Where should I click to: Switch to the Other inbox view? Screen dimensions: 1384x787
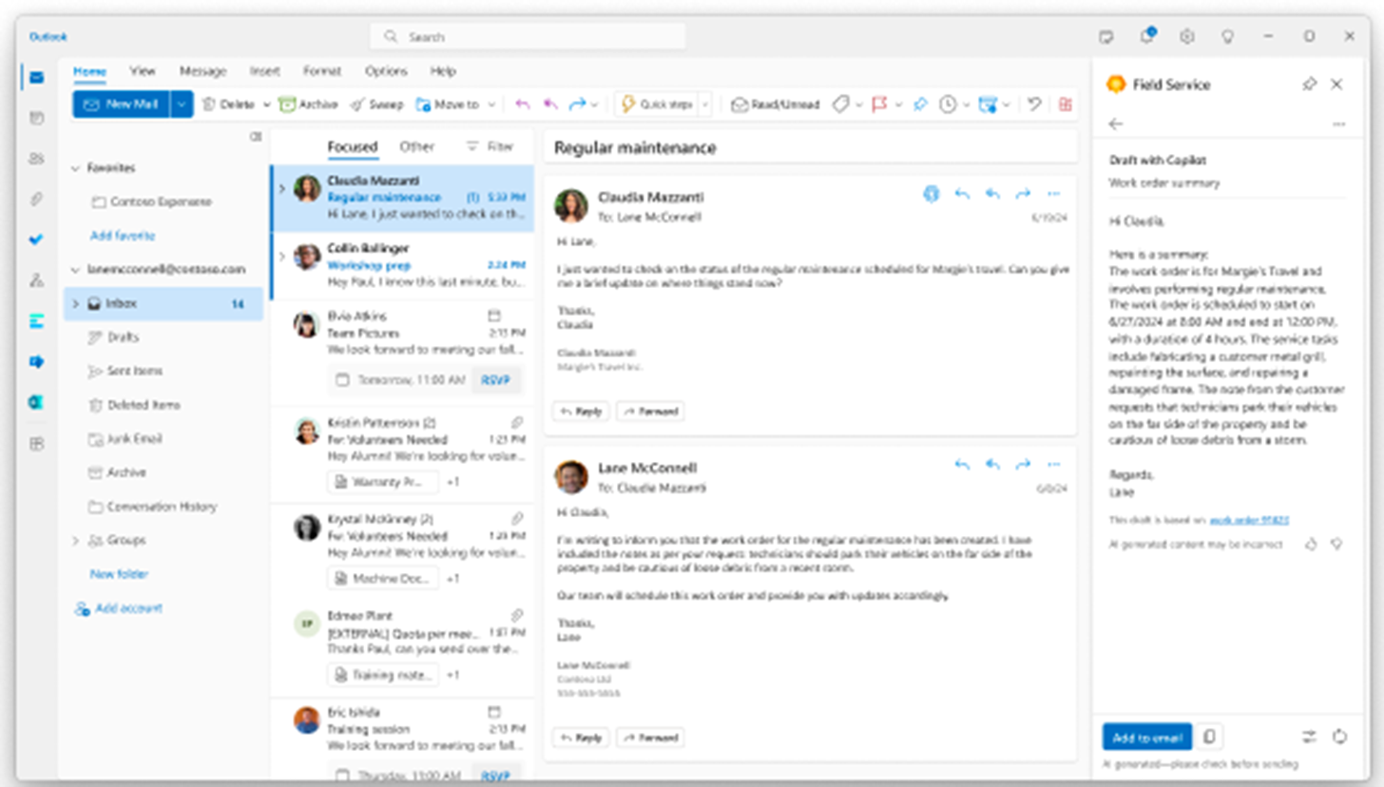[416, 146]
